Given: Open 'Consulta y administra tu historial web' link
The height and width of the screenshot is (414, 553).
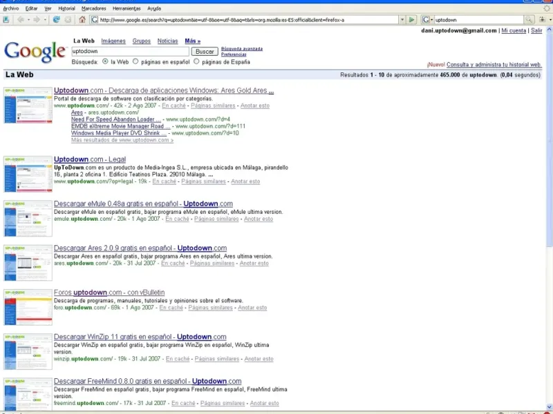Looking at the screenshot, I should point(494,64).
